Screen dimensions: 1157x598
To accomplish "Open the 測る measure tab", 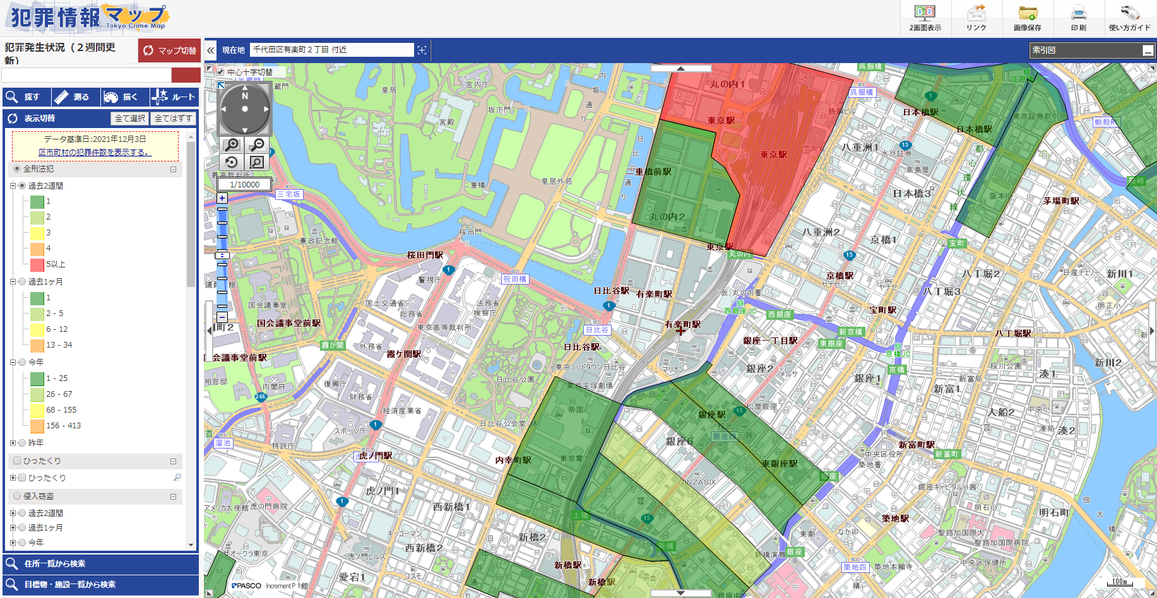I will pyautogui.click(x=76, y=97).
